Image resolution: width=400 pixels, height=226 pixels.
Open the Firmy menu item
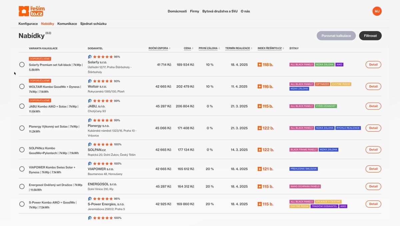[195, 11]
